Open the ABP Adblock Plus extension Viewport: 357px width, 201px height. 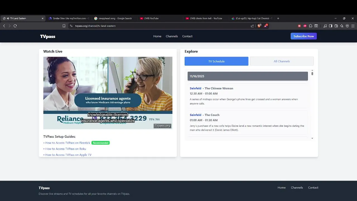pos(305,26)
